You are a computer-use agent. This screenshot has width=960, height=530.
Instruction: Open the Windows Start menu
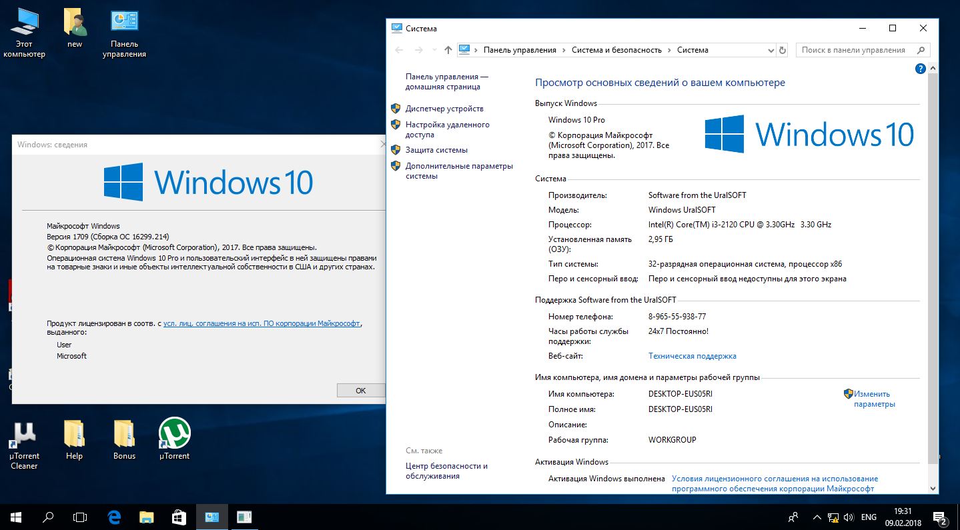click(x=16, y=517)
